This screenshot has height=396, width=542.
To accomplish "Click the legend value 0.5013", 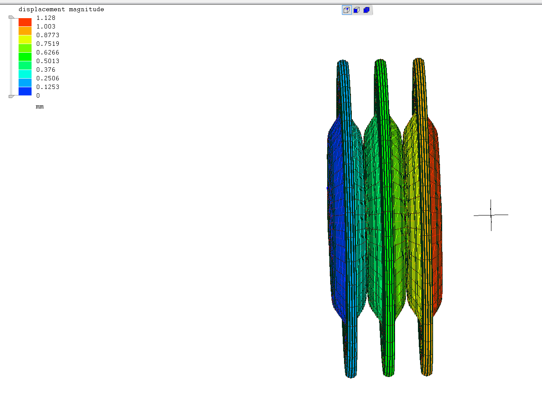I will coord(48,61).
